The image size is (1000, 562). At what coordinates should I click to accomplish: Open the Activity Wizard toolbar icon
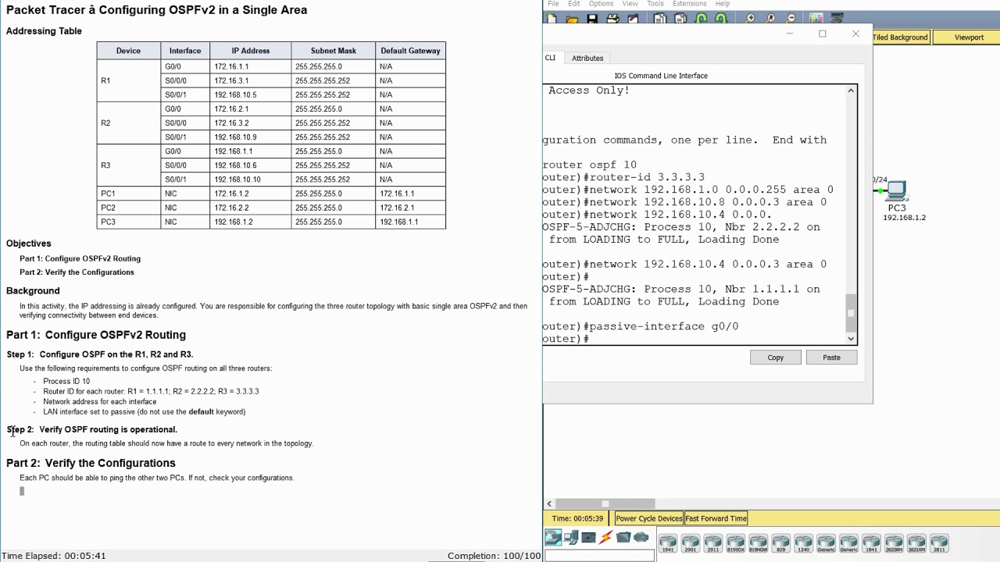tap(633, 19)
